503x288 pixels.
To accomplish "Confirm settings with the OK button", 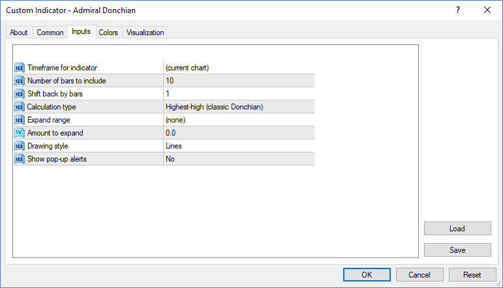I will (367, 274).
